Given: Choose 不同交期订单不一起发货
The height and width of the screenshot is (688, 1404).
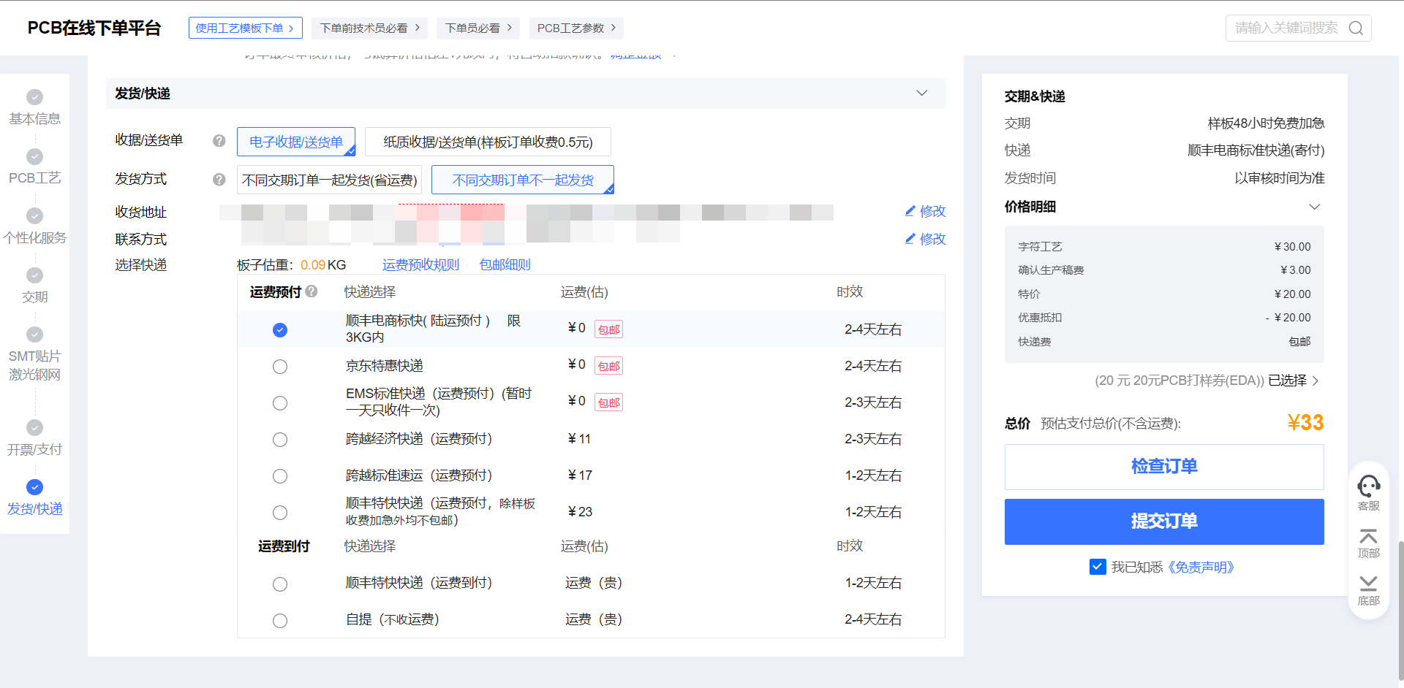Looking at the screenshot, I should 523,180.
